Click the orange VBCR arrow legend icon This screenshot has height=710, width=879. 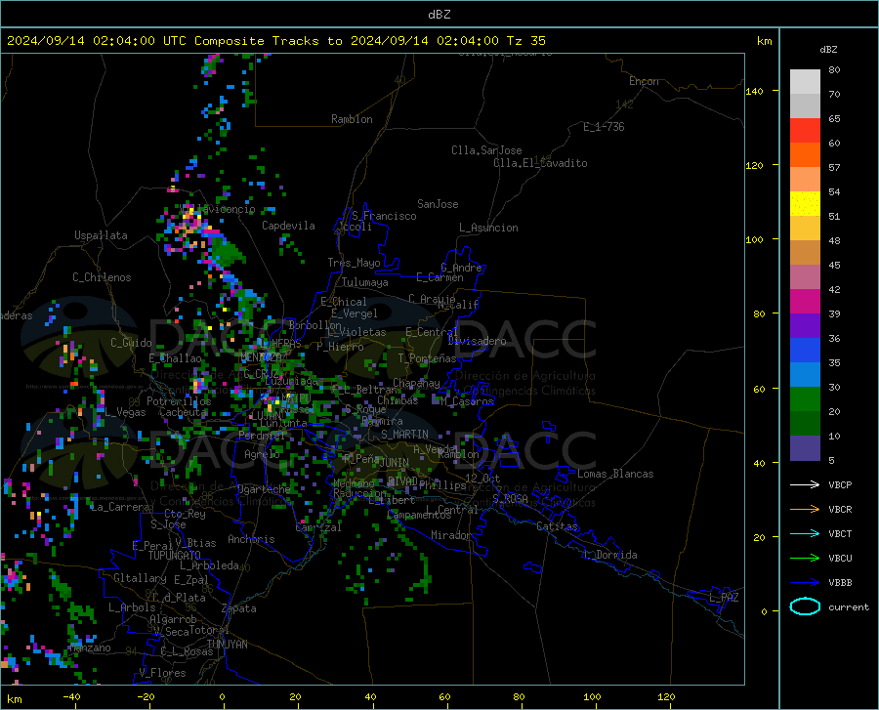[805, 509]
